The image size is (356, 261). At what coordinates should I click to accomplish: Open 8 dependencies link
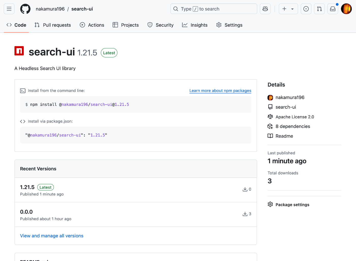293,126
